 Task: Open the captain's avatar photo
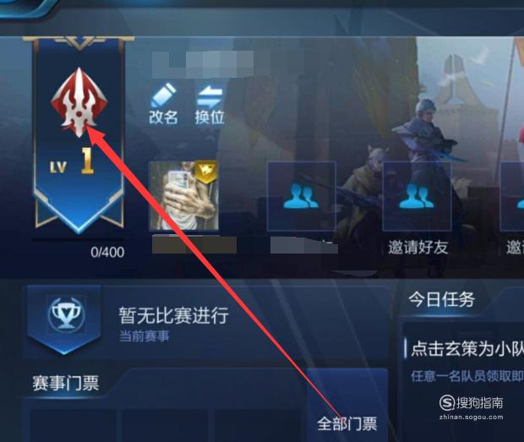pyautogui.click(x=183, y=196)
